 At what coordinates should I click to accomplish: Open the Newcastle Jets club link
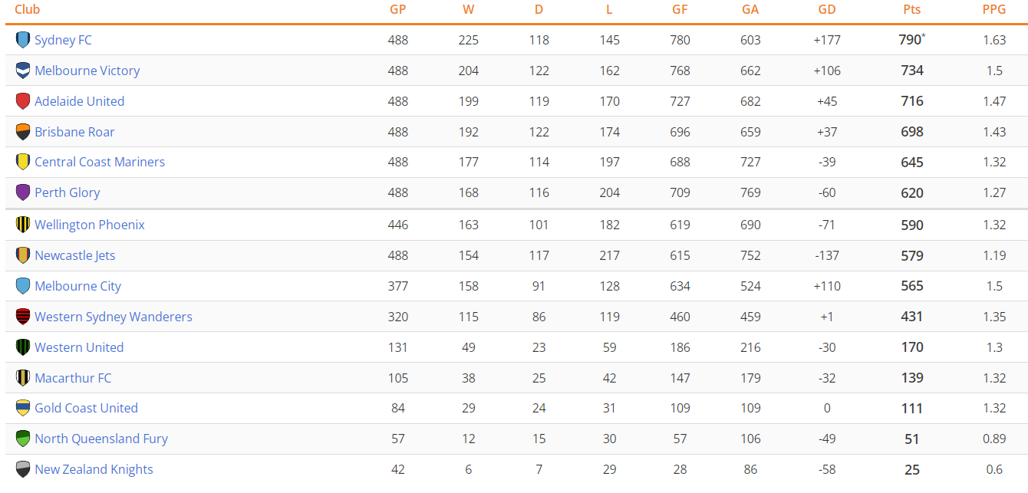pyautogui.click(x=74, y=255)
